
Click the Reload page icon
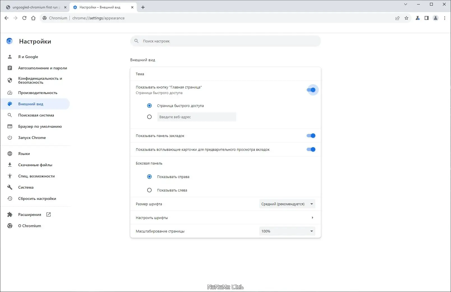tap(24, 18)
